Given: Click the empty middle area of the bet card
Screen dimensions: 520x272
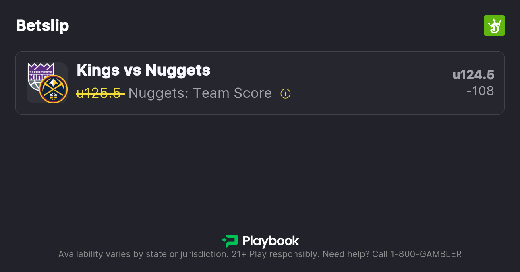Looking at the screenshot, I should [363, 83].
